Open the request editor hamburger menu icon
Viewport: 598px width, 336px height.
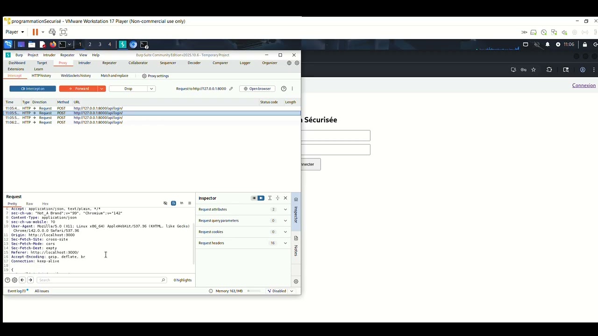click(189, 203)
